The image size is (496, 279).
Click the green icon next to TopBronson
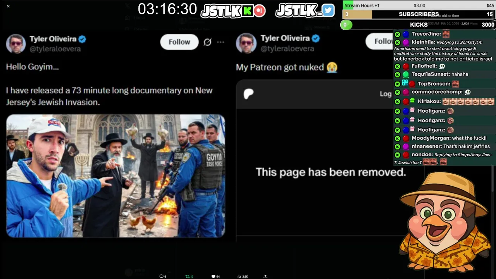pos(397,84)
